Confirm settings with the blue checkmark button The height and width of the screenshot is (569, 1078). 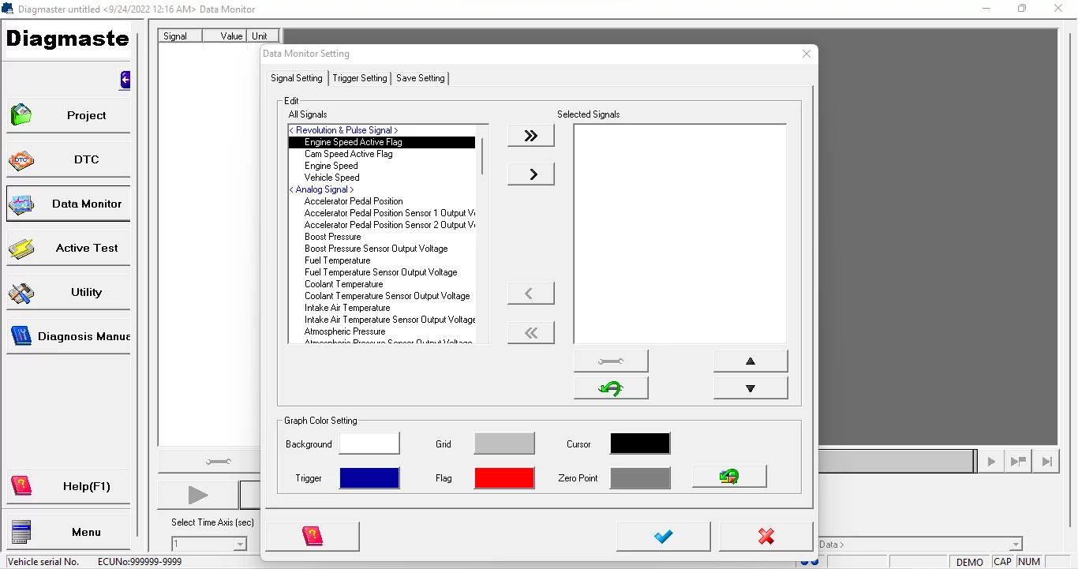point(663,537)
